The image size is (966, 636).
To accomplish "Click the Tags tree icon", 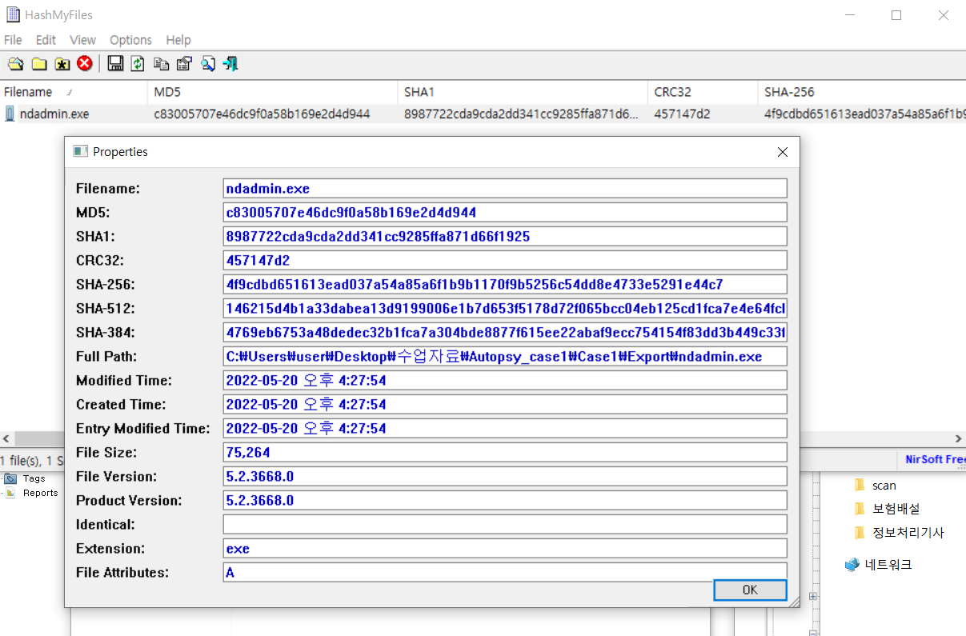I will [x=10, y=478].
